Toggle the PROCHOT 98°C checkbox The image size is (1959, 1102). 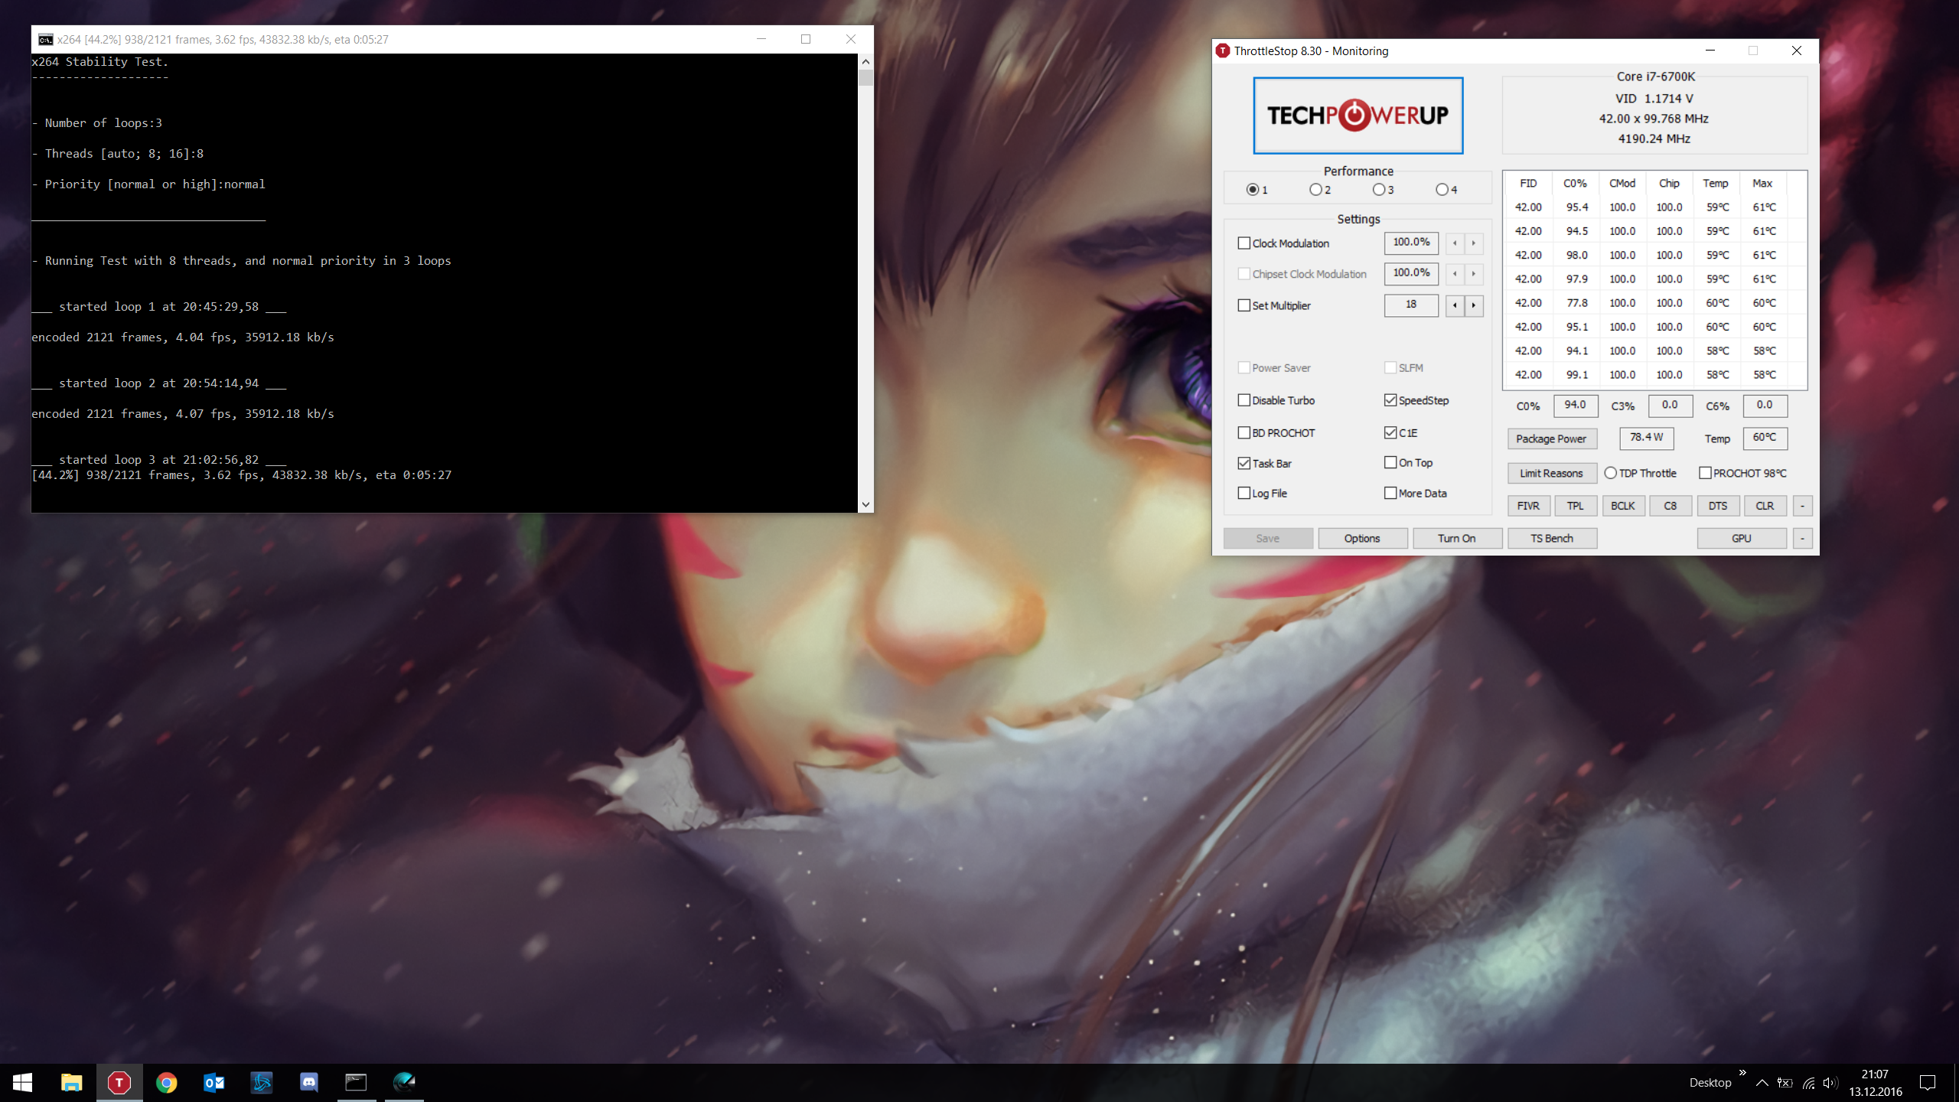tap(1705, 473)
